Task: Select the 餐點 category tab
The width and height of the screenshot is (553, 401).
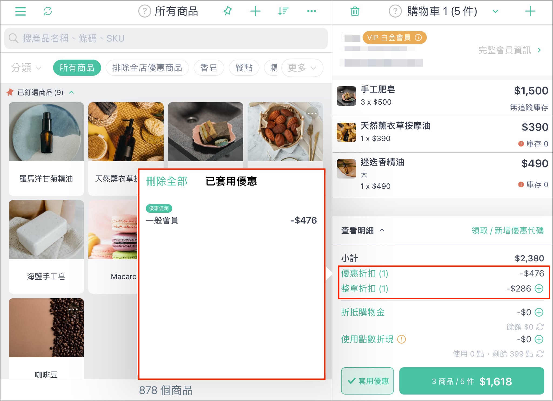Action: pos(244,68)
